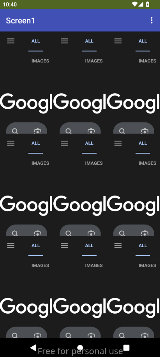Viewport: 160px width, 357px height.
Task: Tap the Android recent apps square button
Action: pos(126,348)
